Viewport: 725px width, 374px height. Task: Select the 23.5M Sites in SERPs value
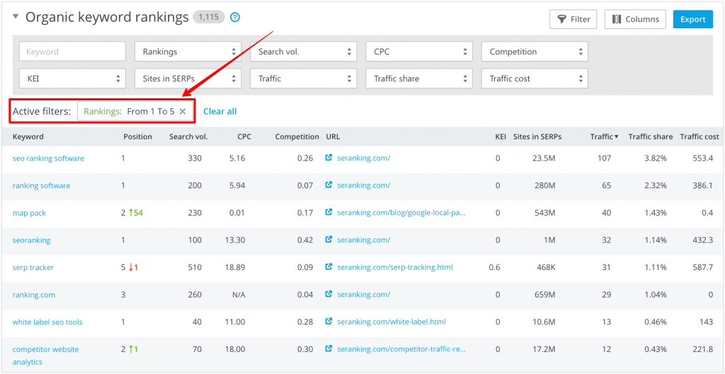(543, 158)
